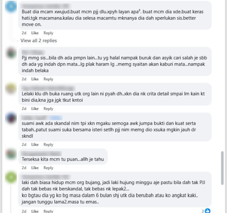This screenshot has width=227, height=213.
Task: Reply to the 'Terseksa kita mcm tu puan' comment
Action: pos(48,168)
